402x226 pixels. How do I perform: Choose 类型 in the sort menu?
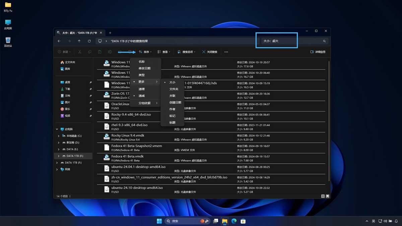coord(142,75)
